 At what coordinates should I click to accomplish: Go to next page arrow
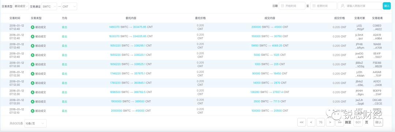(330, 122)
